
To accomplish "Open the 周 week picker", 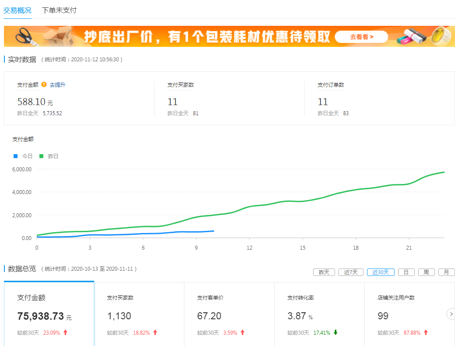I will [426, 272].
